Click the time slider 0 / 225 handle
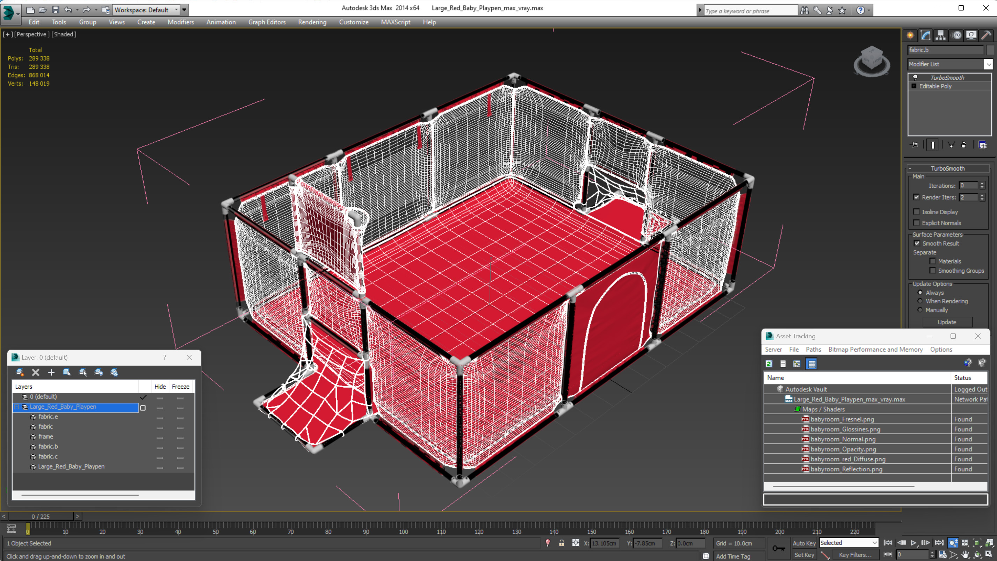This screenshot has width=997, height=561. tap(41, 516)
